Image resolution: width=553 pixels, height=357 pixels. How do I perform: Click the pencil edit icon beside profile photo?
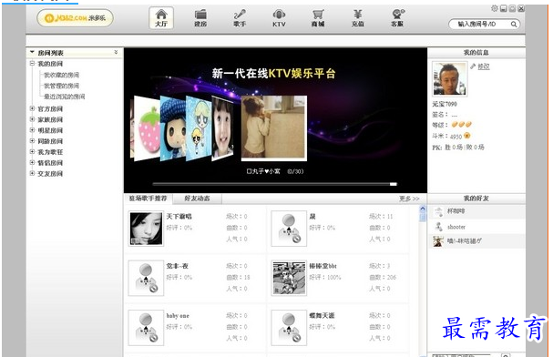[x=473, y=66]
